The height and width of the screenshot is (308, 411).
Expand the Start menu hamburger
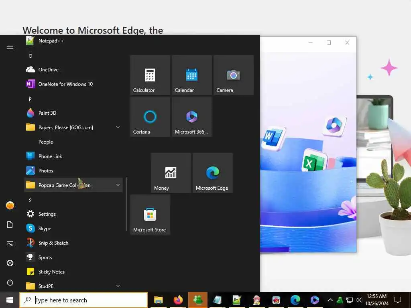pos(10,47)
